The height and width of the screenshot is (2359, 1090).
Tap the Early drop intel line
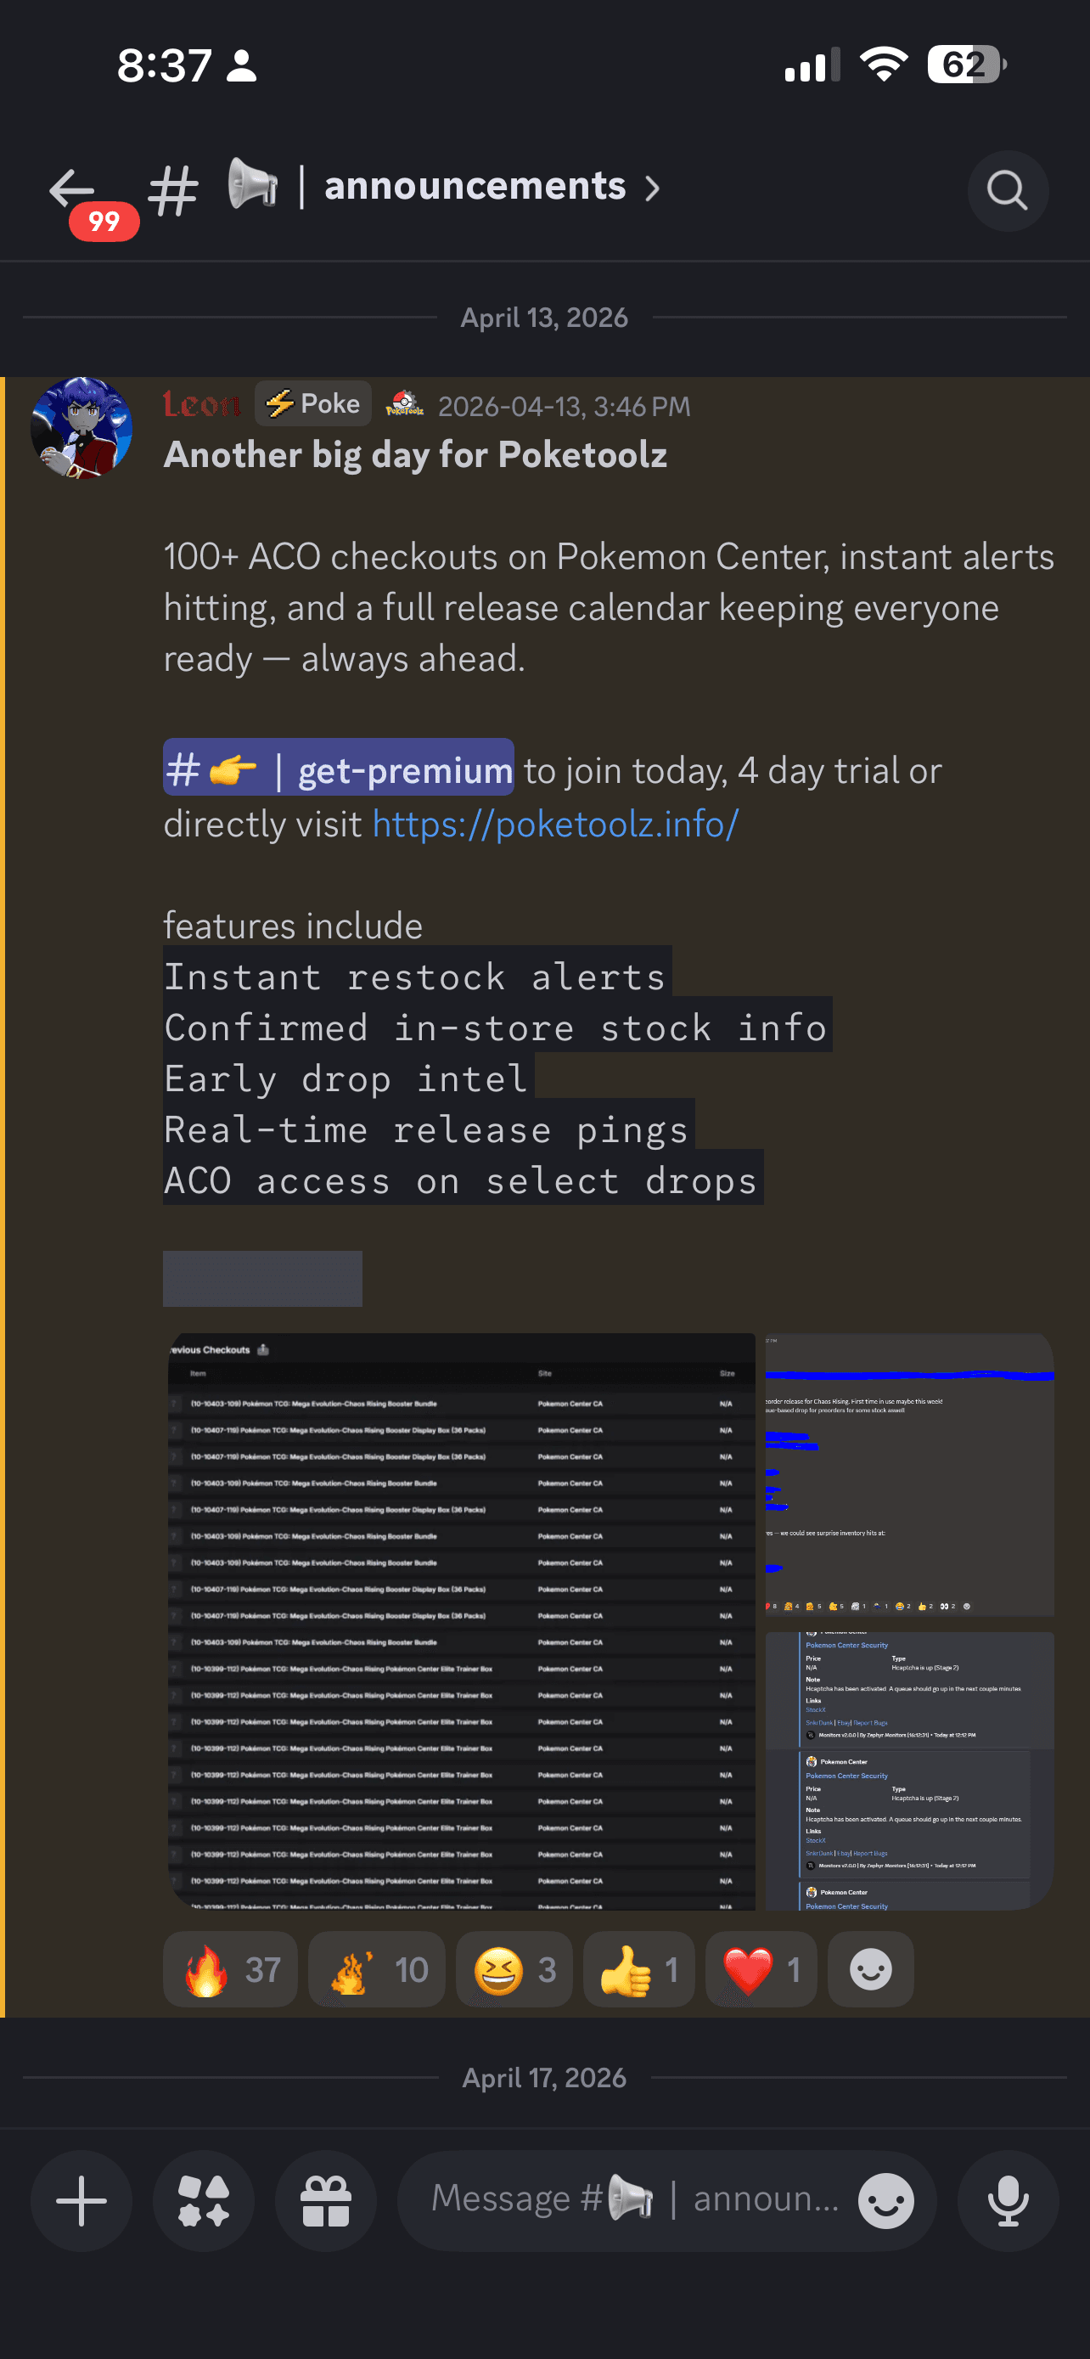click(348, 1078)
